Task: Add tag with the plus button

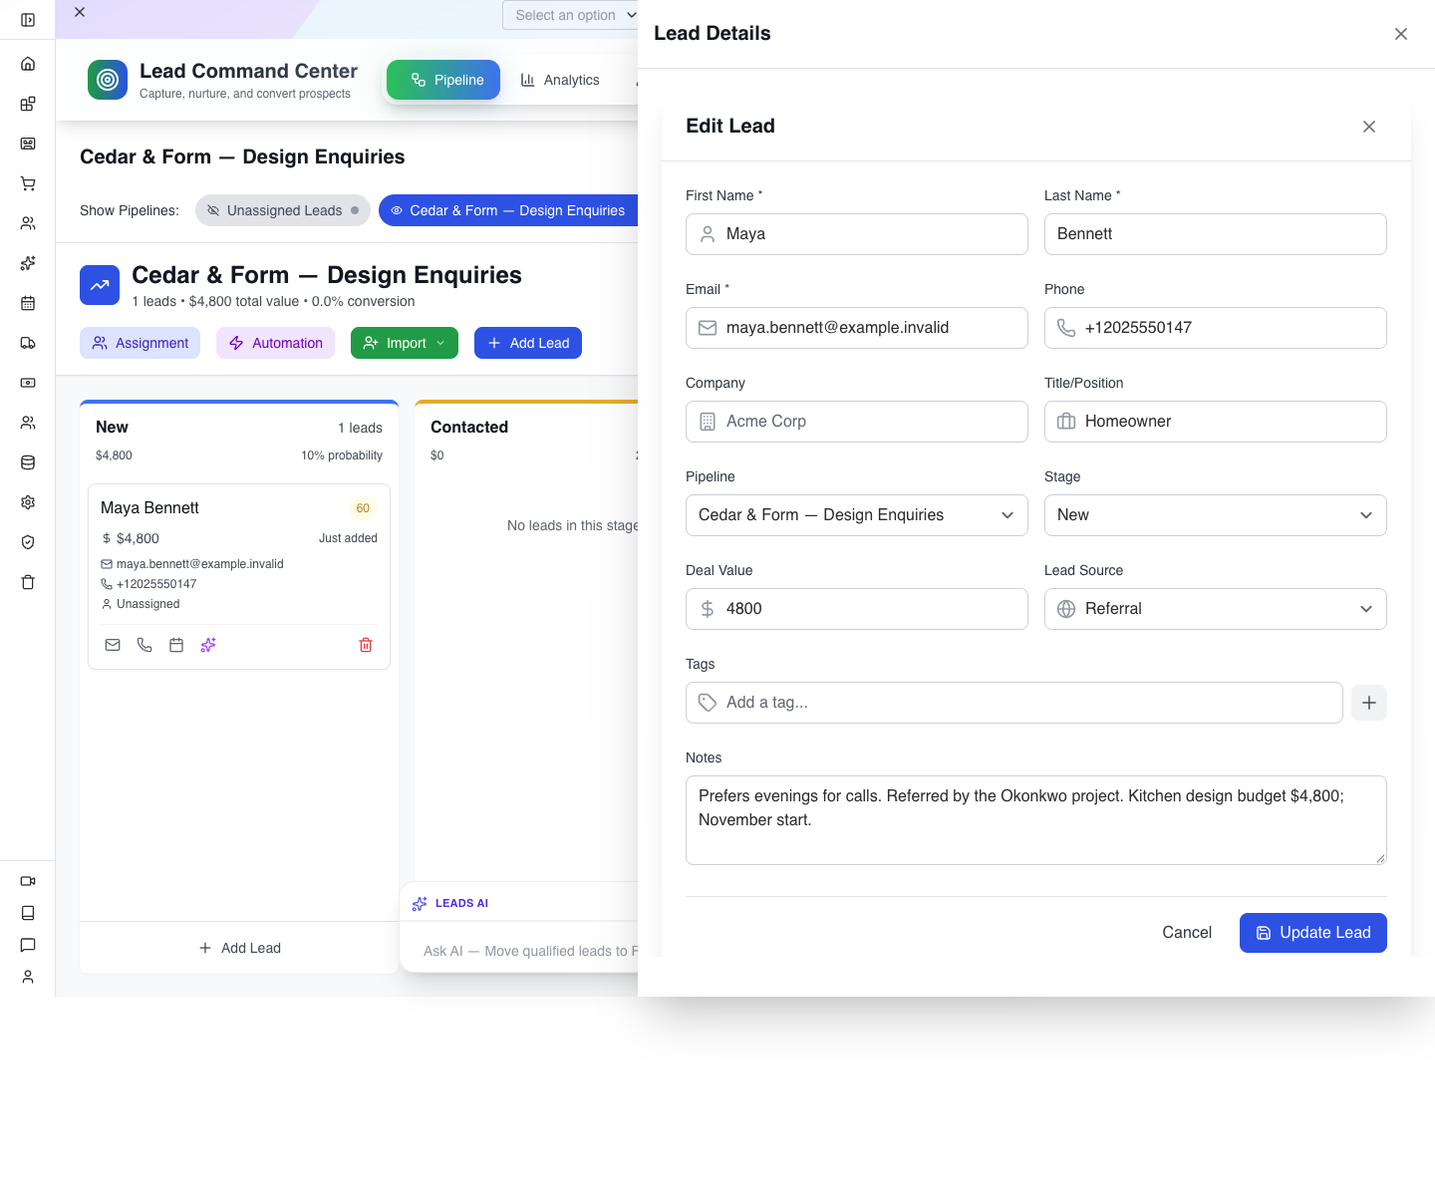Action: point(1369,703)
